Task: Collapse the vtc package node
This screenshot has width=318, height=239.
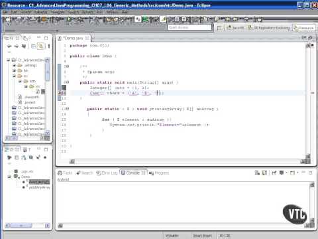Action: point(26,86)
